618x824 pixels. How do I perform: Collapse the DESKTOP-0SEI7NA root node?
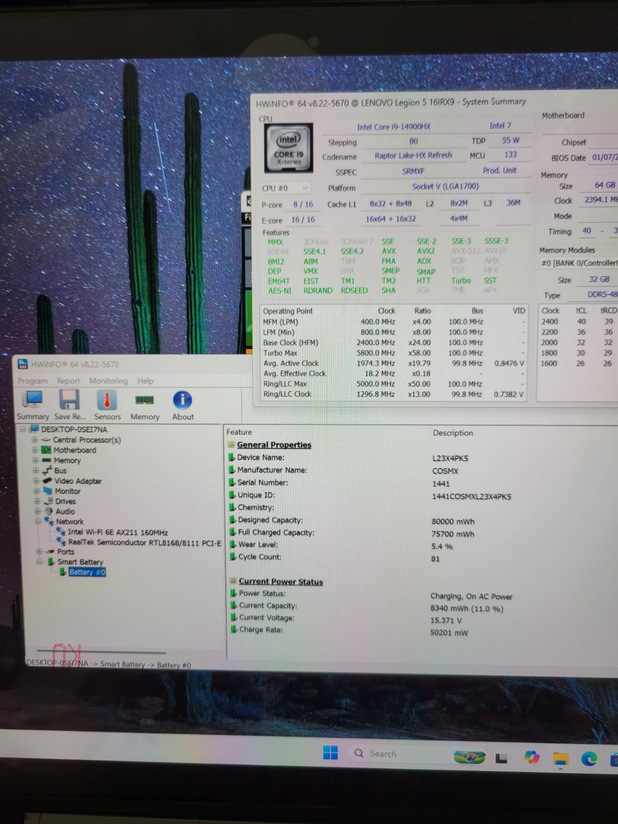(x=23, y=429)
